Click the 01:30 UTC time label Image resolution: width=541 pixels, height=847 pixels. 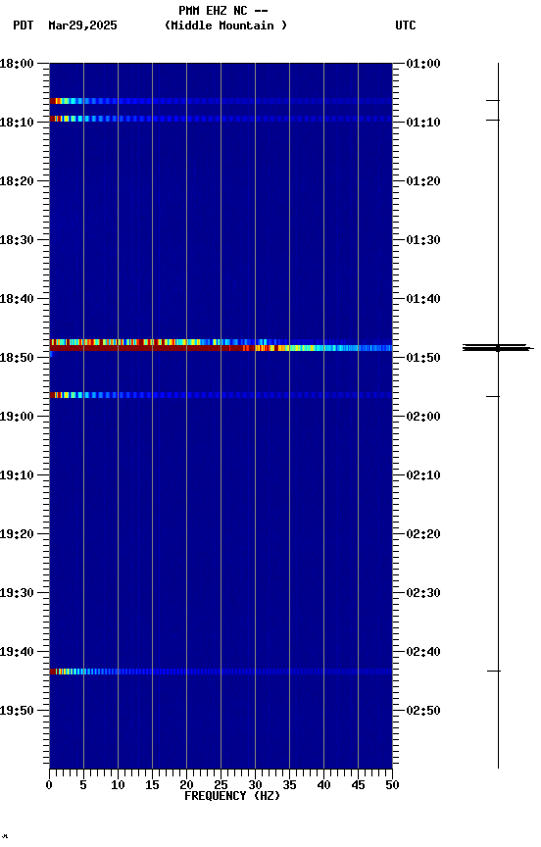[x=423, y=240]
